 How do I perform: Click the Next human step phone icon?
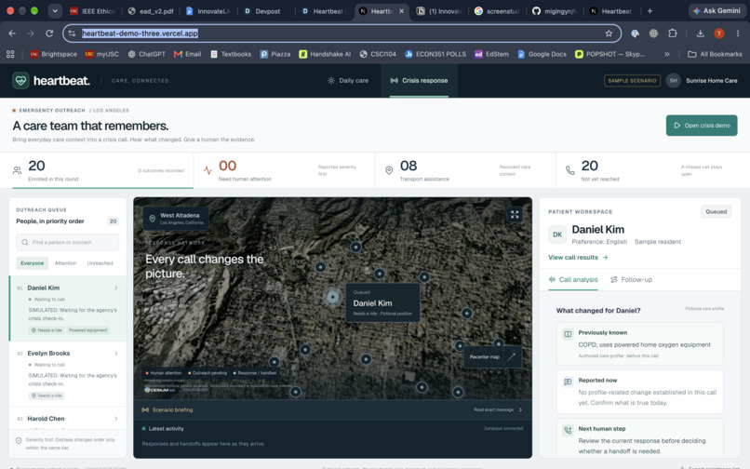point(568,430)
